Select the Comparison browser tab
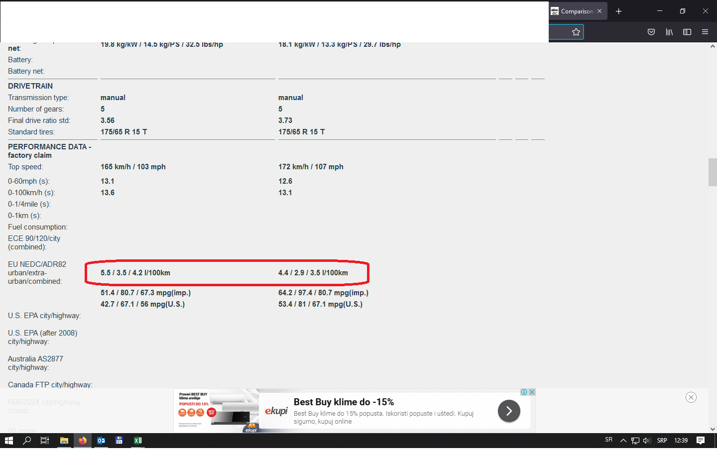This screenshot has width=717, height=460. point(578,11)
